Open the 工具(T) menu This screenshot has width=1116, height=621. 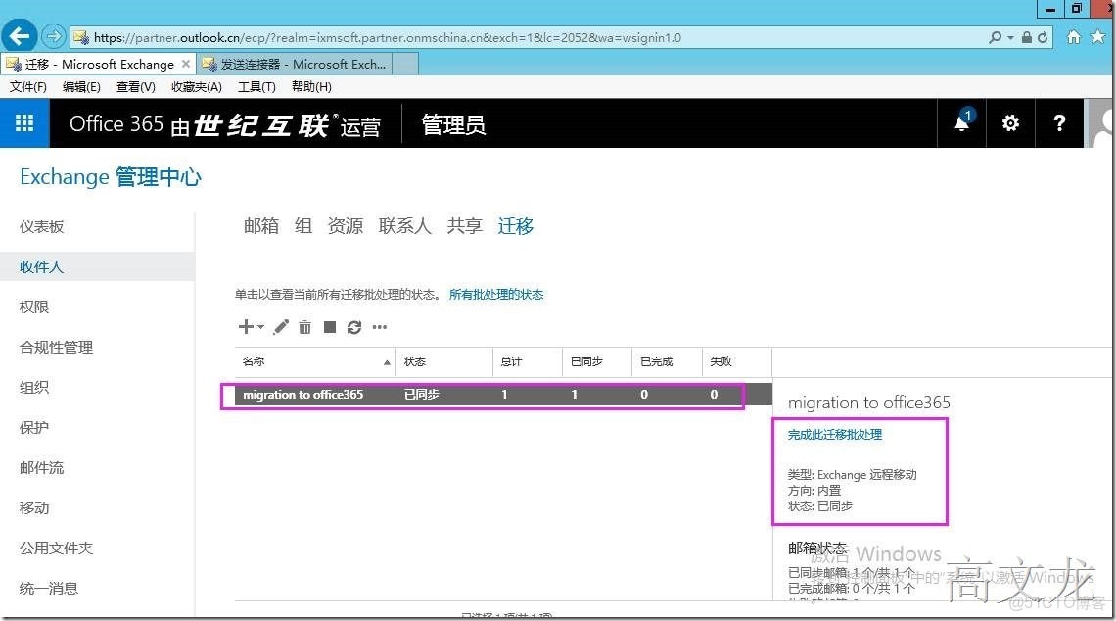pos(256,86)
